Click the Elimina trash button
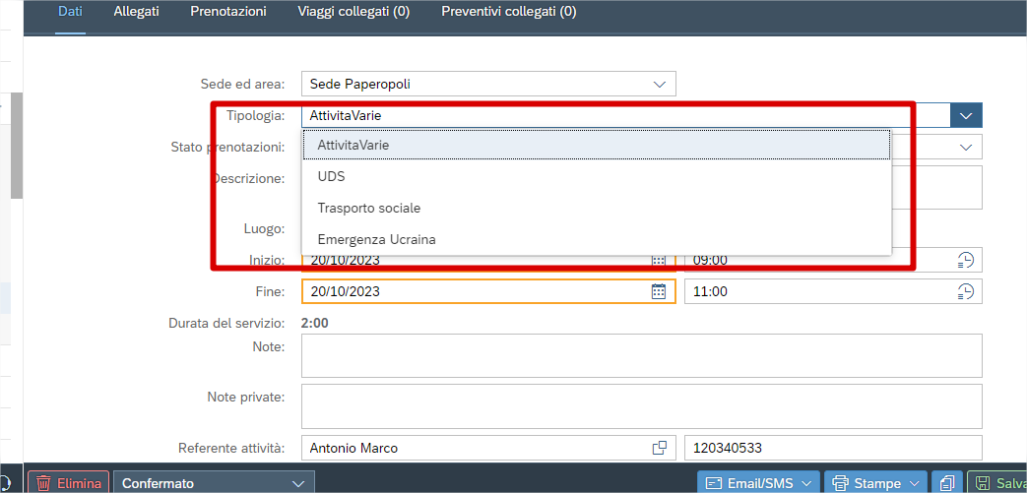1027x493 pixels. [x=68, y=483]
